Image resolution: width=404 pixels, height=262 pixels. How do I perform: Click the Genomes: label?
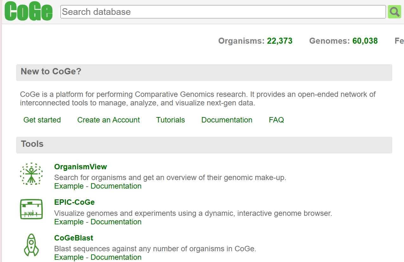(330, 41)
